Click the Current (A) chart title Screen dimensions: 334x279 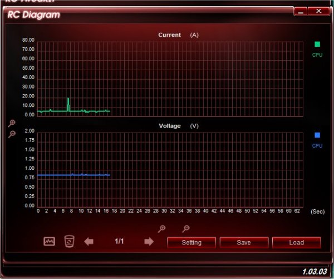click(178, 35)
